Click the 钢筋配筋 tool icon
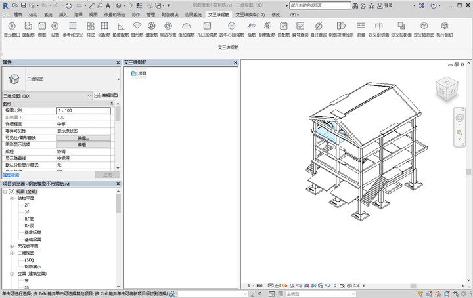The height and width of the screenshot is (298, 473). click(267, 26)
